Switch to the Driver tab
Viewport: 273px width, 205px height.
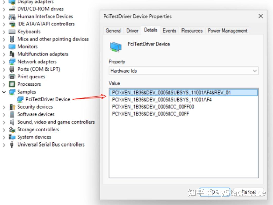pos(132,30)
